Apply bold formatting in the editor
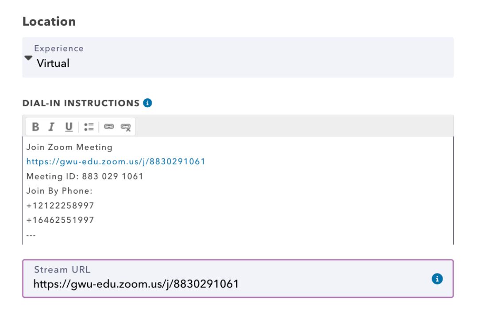The image size is (478, 319). pyautogui.click(x=36, y=126)
